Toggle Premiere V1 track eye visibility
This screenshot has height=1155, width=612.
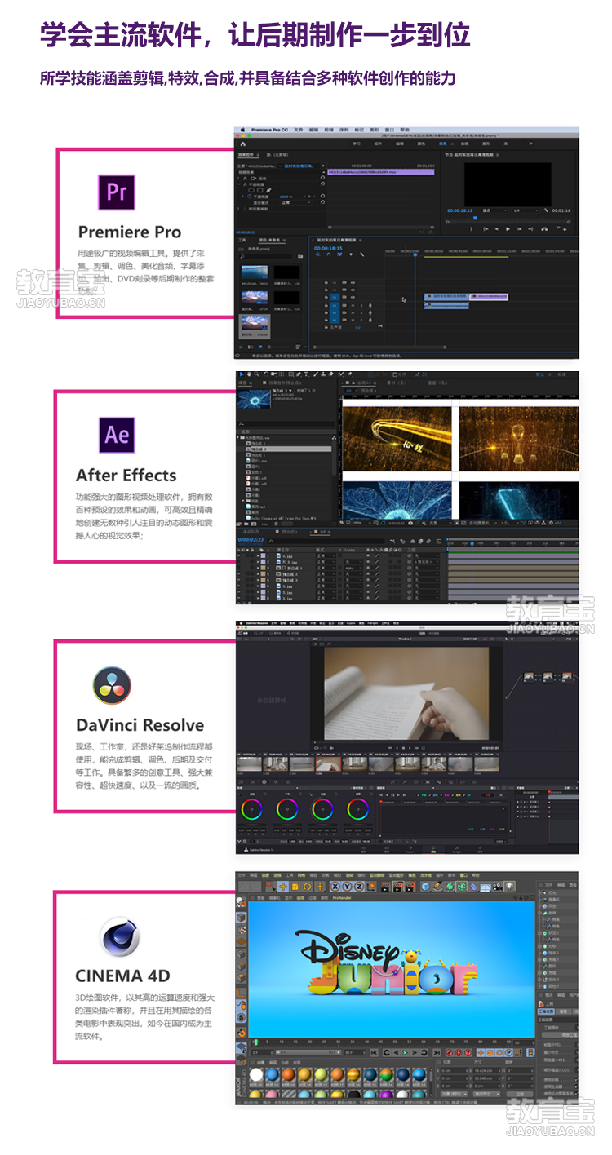click(353, 297)
